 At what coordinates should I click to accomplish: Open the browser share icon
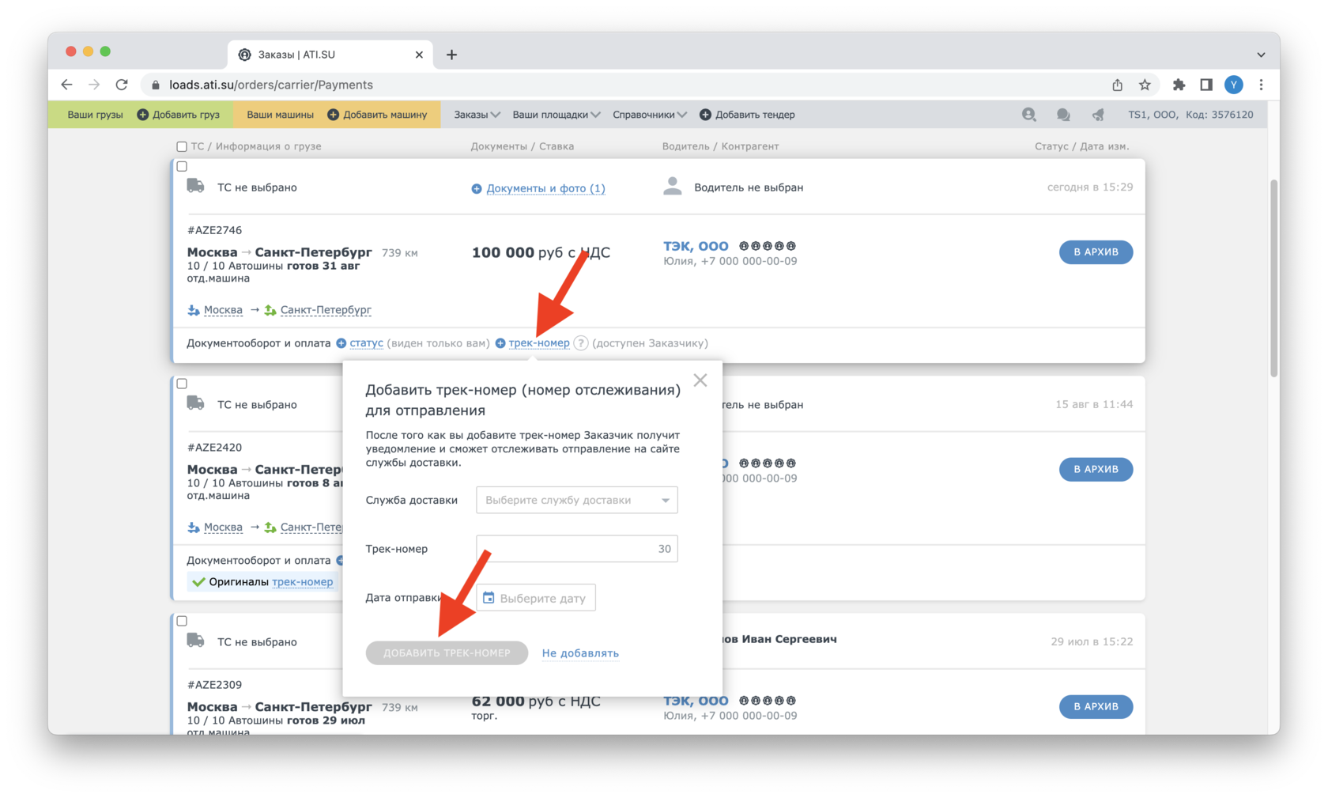(1117, 85)
